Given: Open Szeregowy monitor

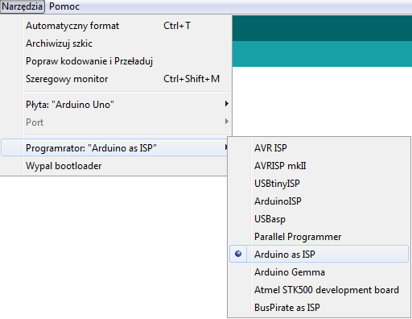Looking at the screenshot, I should [116, 79].
